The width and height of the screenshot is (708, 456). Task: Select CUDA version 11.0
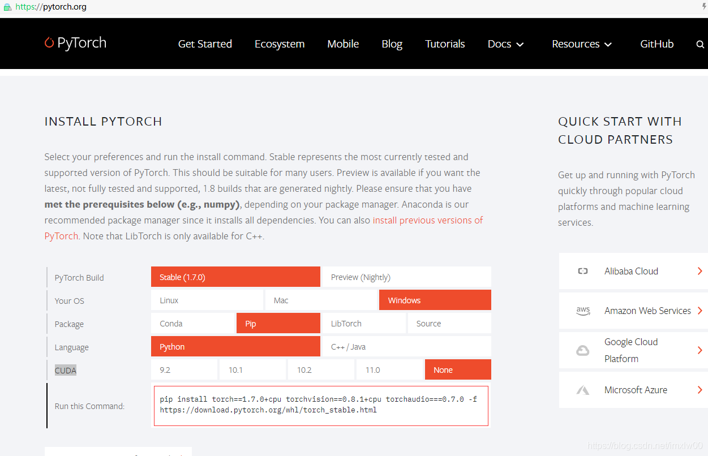(389, 370)
